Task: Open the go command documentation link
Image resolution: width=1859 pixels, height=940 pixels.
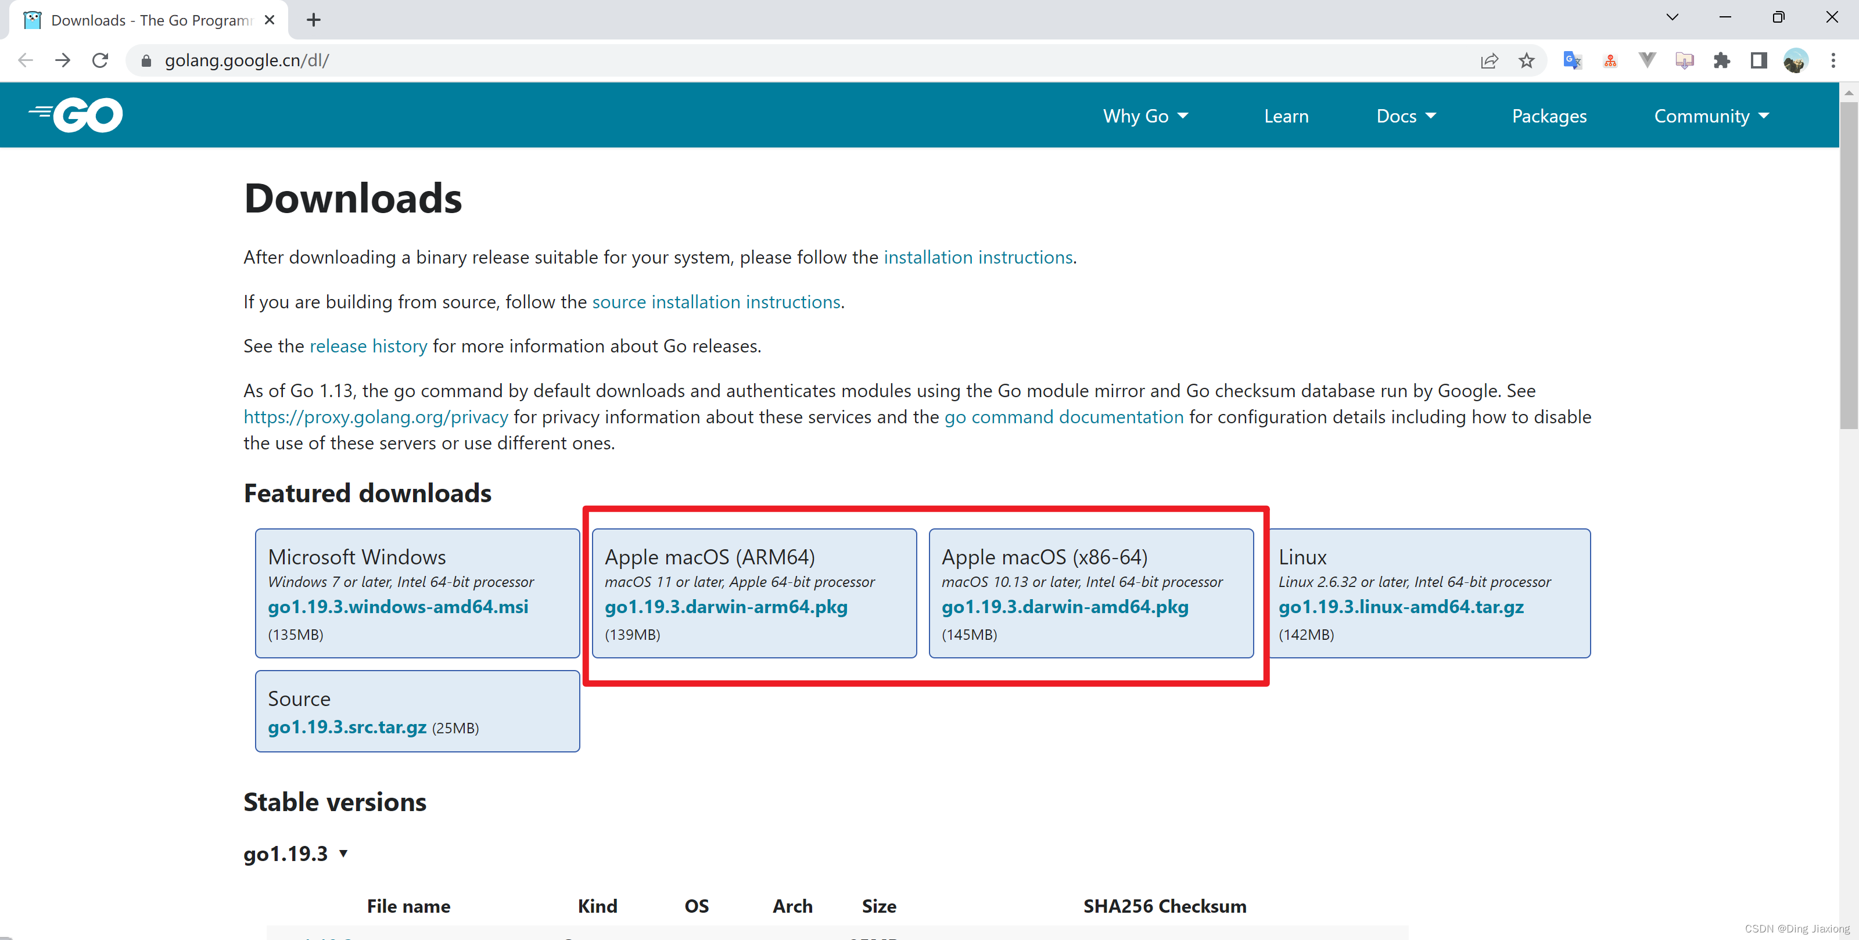Action: pyautogui.click(x=1064, y=417)
